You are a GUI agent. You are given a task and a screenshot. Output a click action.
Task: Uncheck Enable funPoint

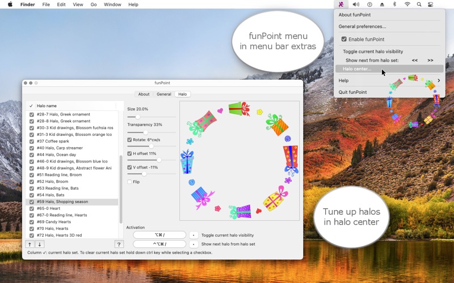[344, 39]
